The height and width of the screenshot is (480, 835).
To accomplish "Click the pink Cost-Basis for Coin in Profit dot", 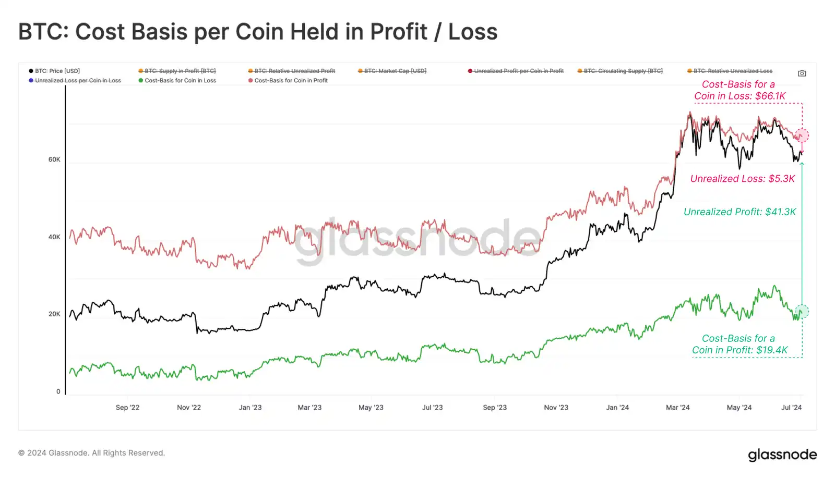I will (250, 80).
